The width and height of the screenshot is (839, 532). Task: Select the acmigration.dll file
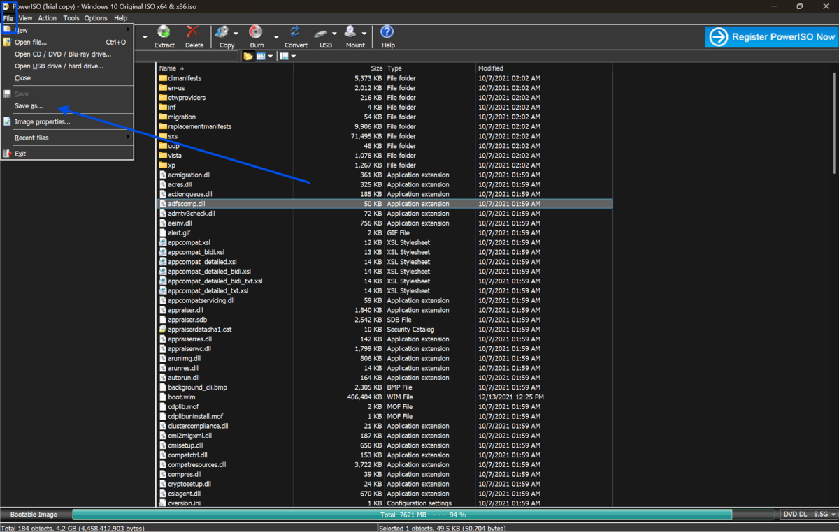point(189,175)
